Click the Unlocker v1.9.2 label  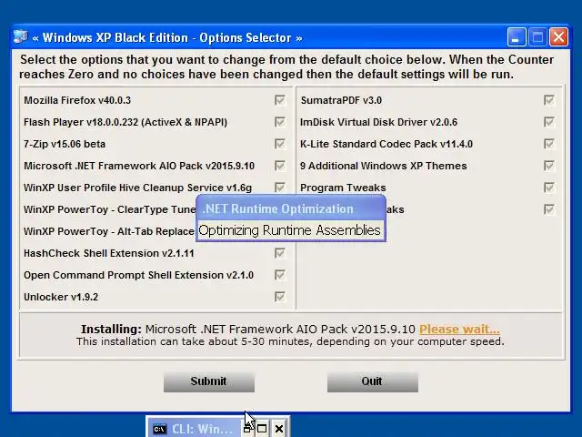click(x=61, y=297)
